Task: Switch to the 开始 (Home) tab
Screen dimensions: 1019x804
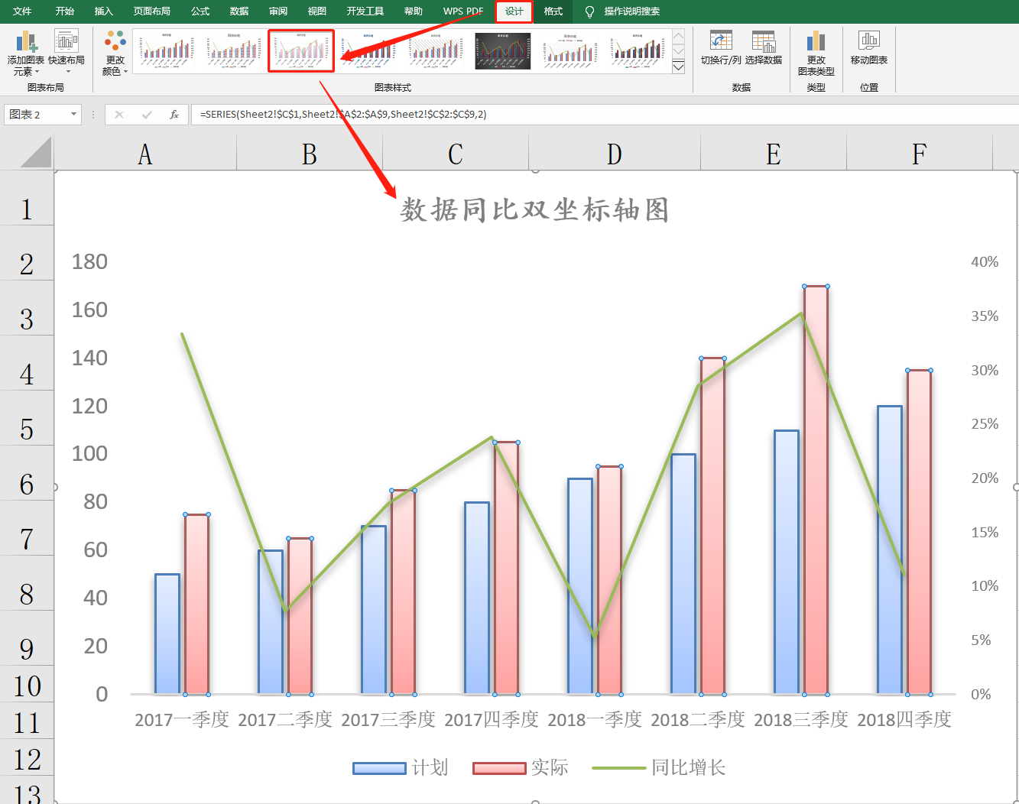Action: pos(65,11)
